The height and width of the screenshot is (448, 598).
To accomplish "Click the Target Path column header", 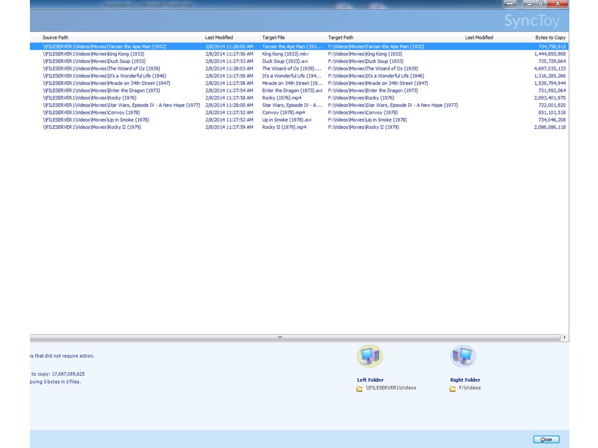I will (x=341, y=37).
